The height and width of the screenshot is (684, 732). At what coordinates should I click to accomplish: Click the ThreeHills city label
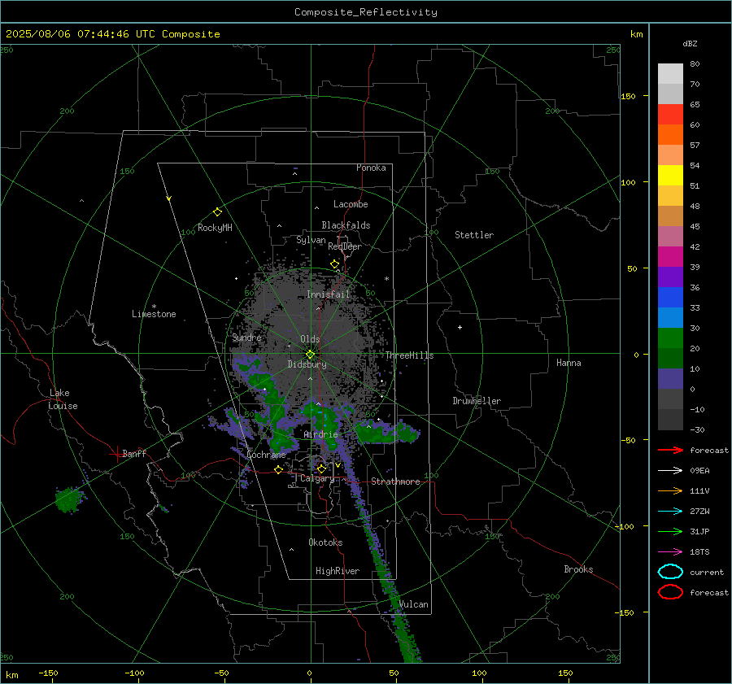(409, 355)
